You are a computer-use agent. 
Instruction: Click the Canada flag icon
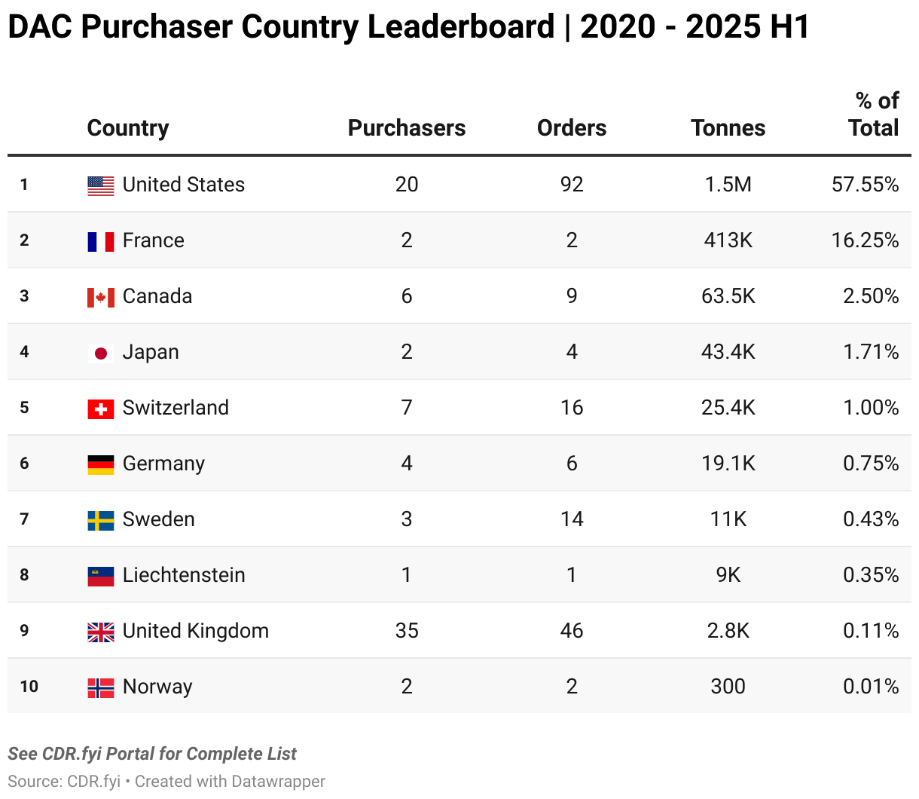point(101,297)
